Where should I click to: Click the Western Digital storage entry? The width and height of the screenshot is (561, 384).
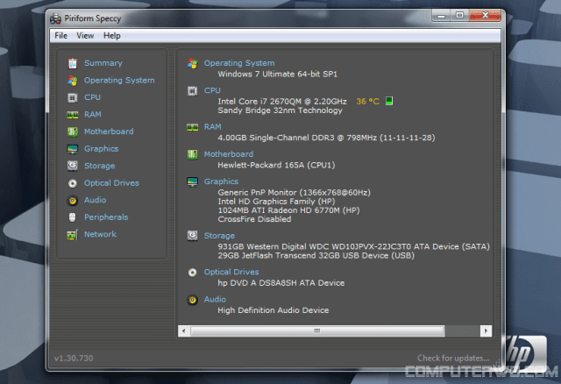tap(353, 246)
